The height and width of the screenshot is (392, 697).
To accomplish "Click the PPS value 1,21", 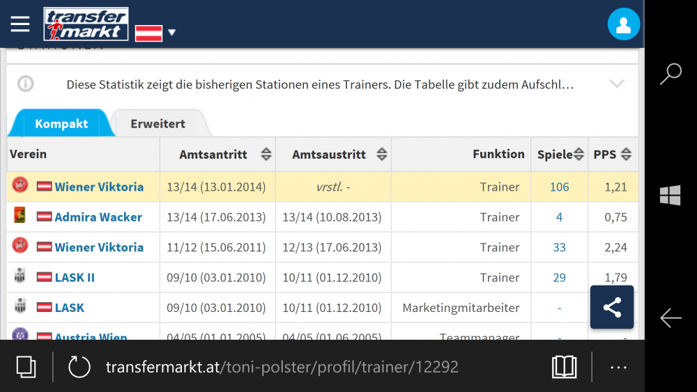I will [x=615, y=187].
